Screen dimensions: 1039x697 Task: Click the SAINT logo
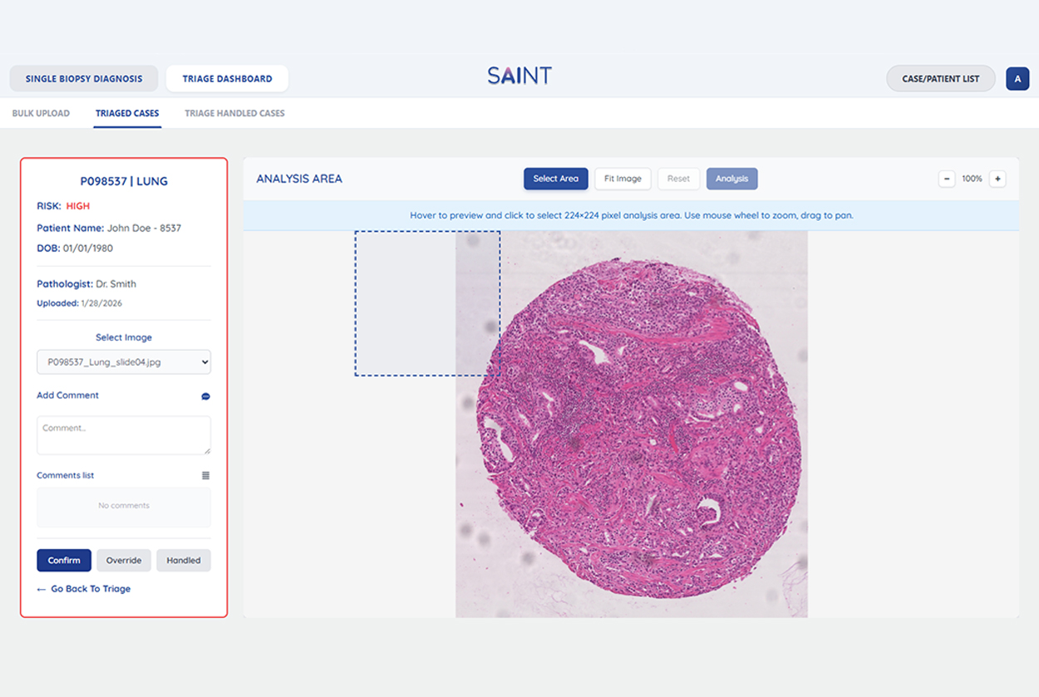click(x=519, y=76)
